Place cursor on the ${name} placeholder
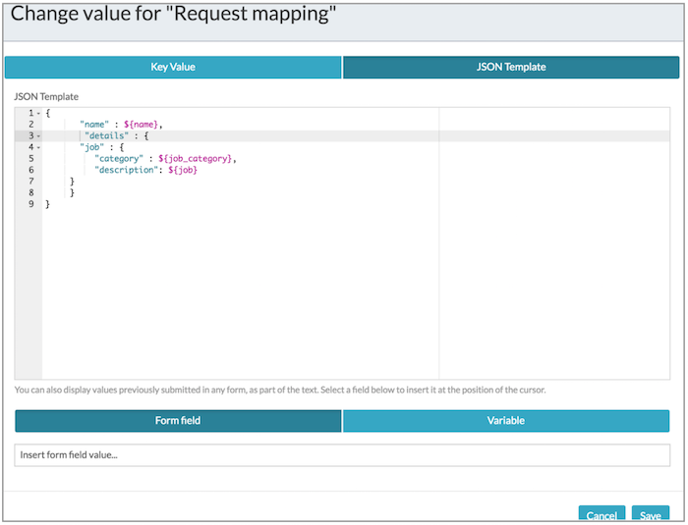This screenshot has width=688, height=525. pyautogui.click(x=142, y=125)
